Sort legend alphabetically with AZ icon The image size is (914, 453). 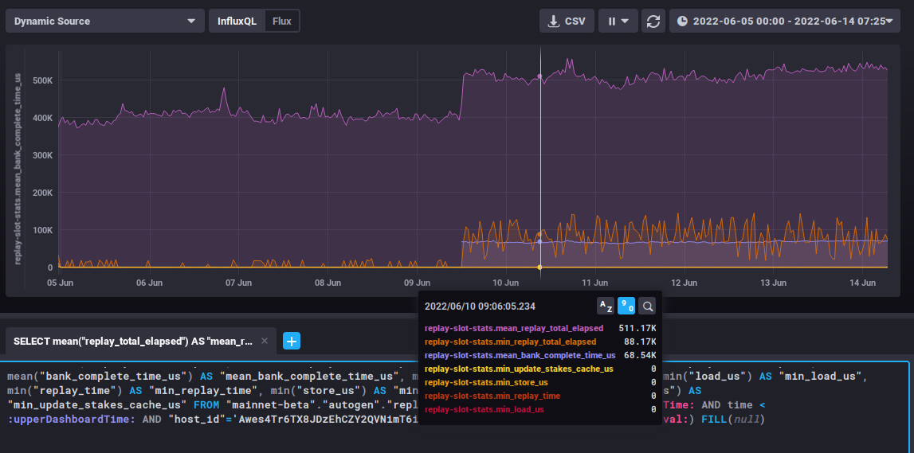point(606,306)
